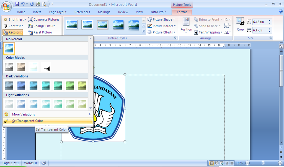284x167 pixels.
Task: Open Size dialog launcher
Action: (270, 38)
